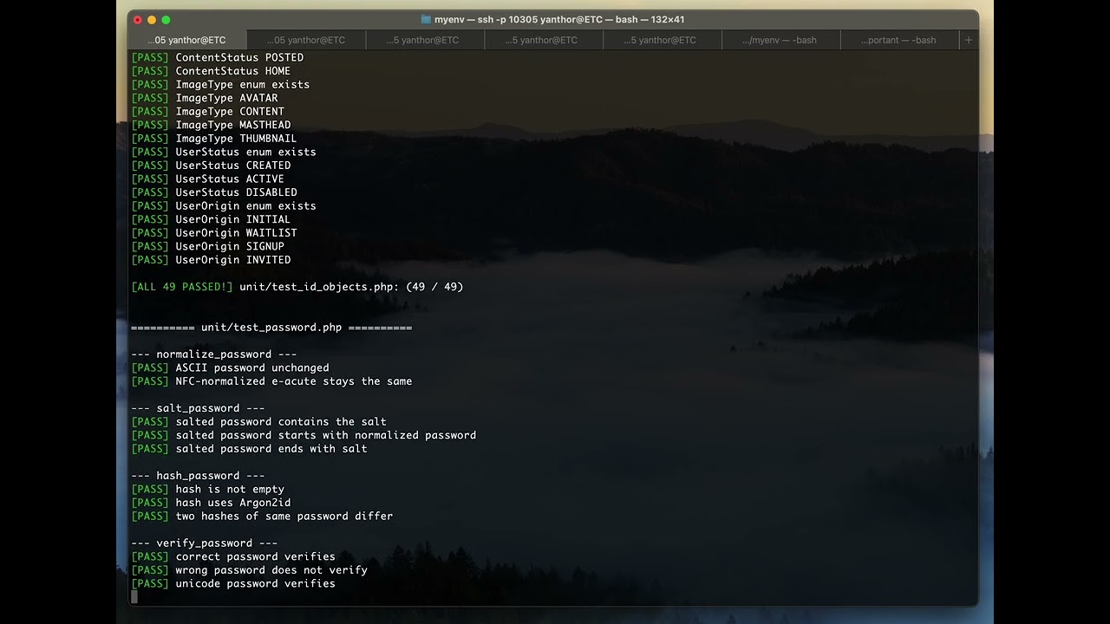Minimize the Terminal window with the yellow button
The image size is (1110, 624).
[152, 20]
